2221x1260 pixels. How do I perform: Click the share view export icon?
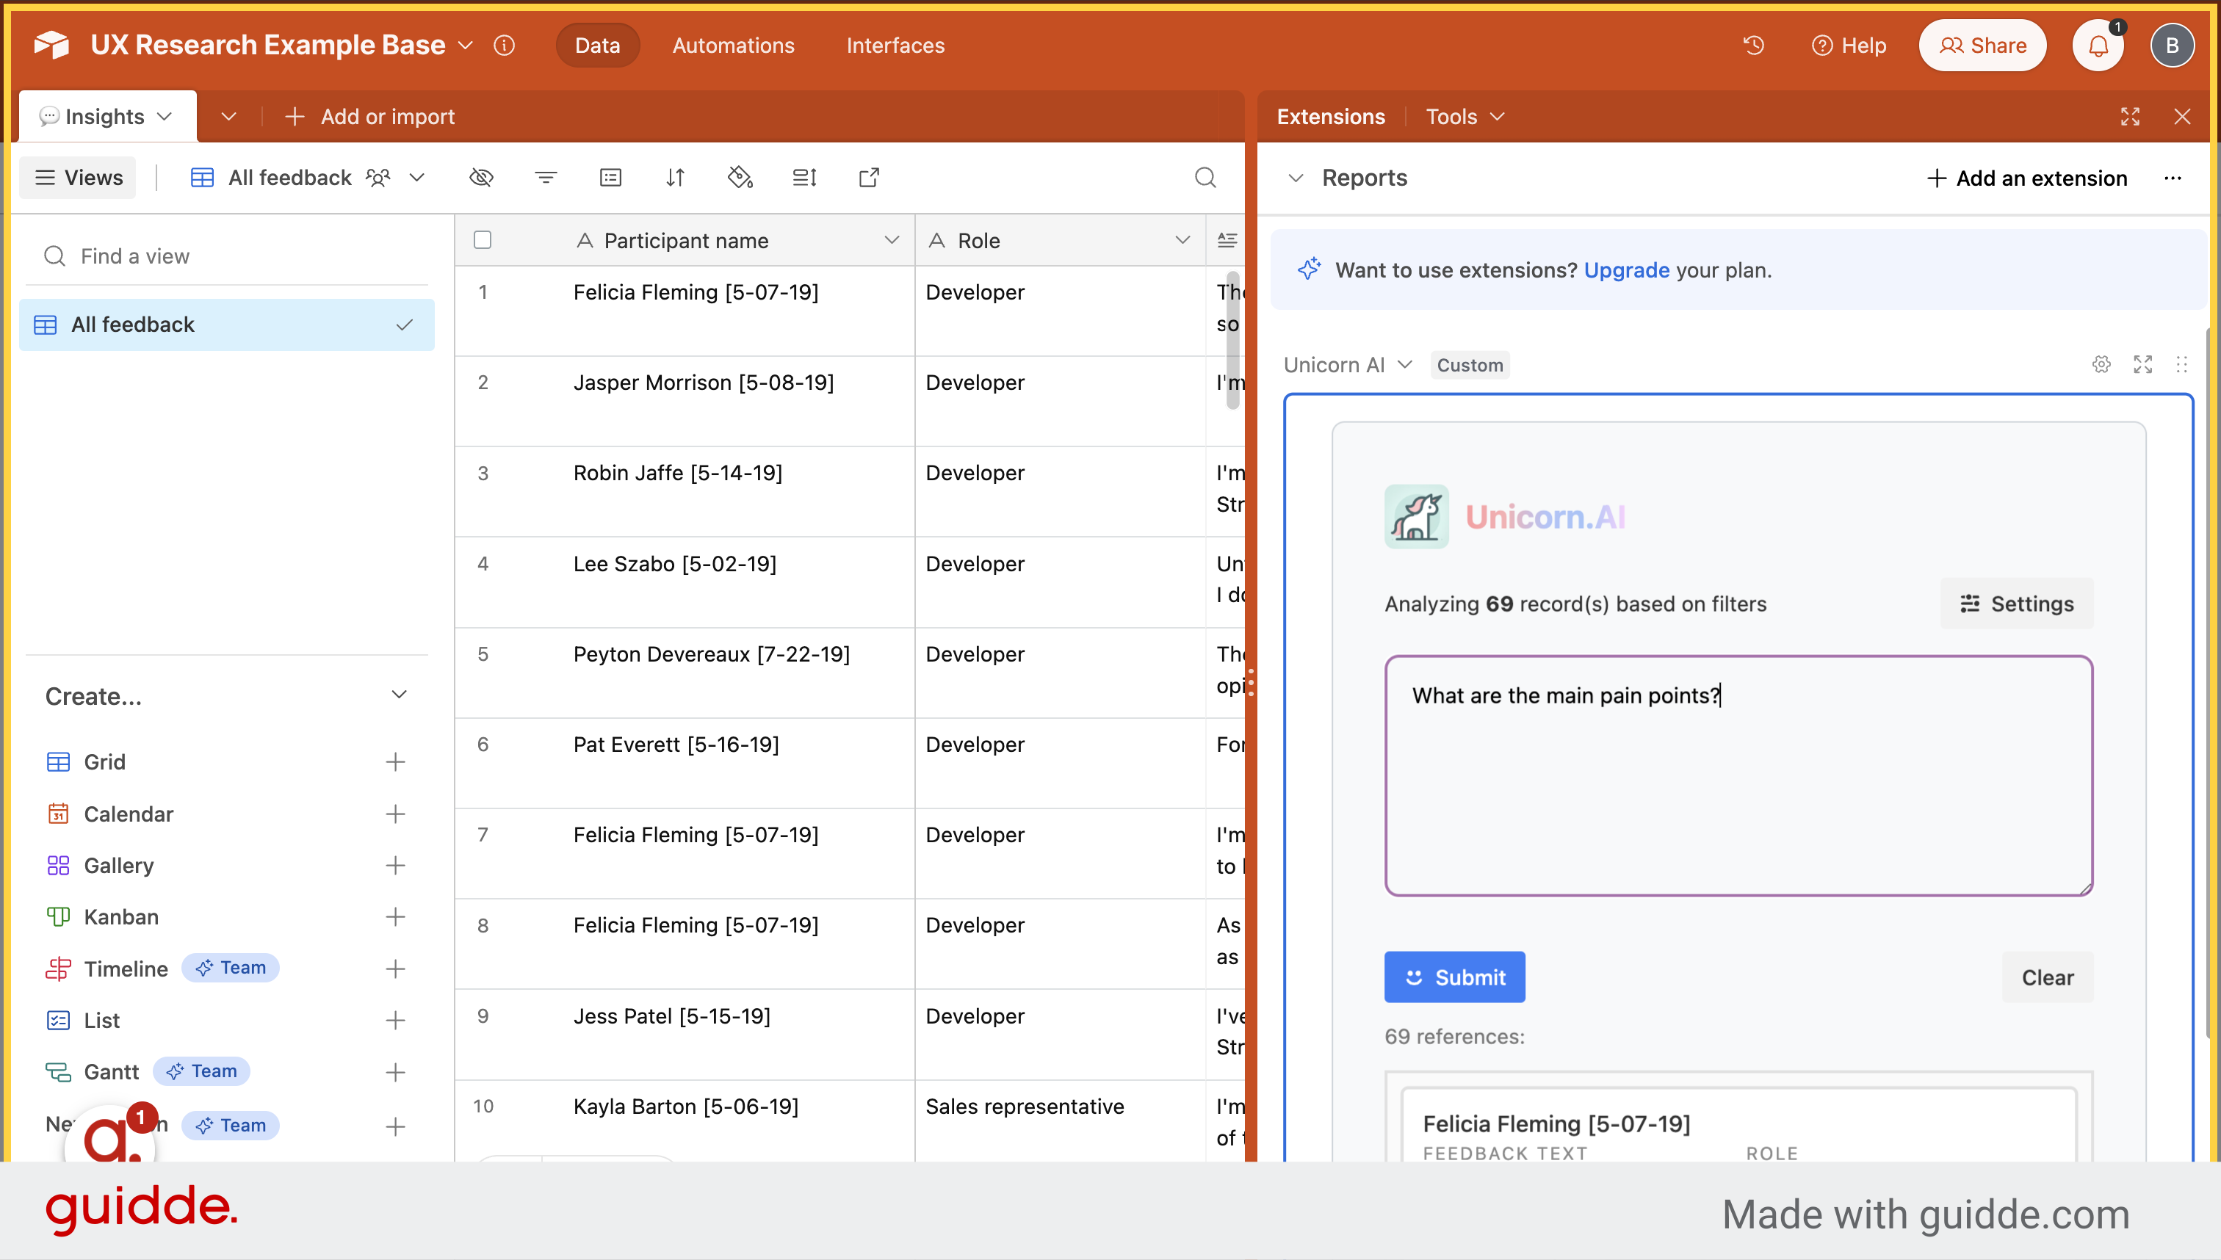point(869,178)
